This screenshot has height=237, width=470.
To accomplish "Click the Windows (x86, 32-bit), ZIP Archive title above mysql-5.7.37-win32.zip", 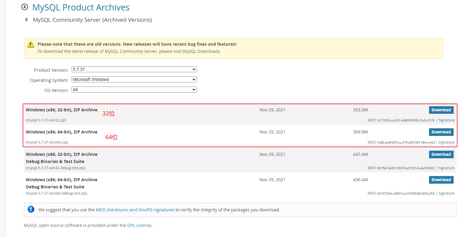I will pos(61,110).
